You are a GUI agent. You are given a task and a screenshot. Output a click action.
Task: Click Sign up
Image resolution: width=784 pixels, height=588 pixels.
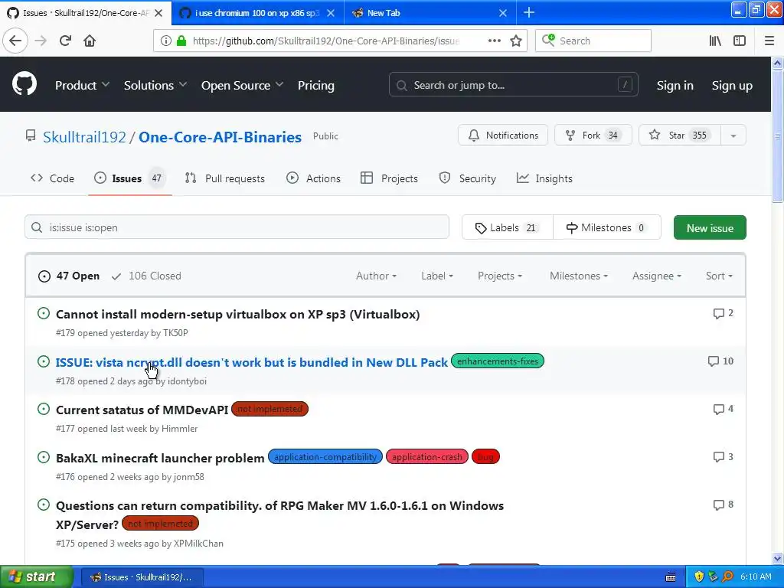pos(732,86)
